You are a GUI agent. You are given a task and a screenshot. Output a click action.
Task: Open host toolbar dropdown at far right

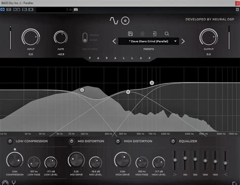tap(237, 10)
